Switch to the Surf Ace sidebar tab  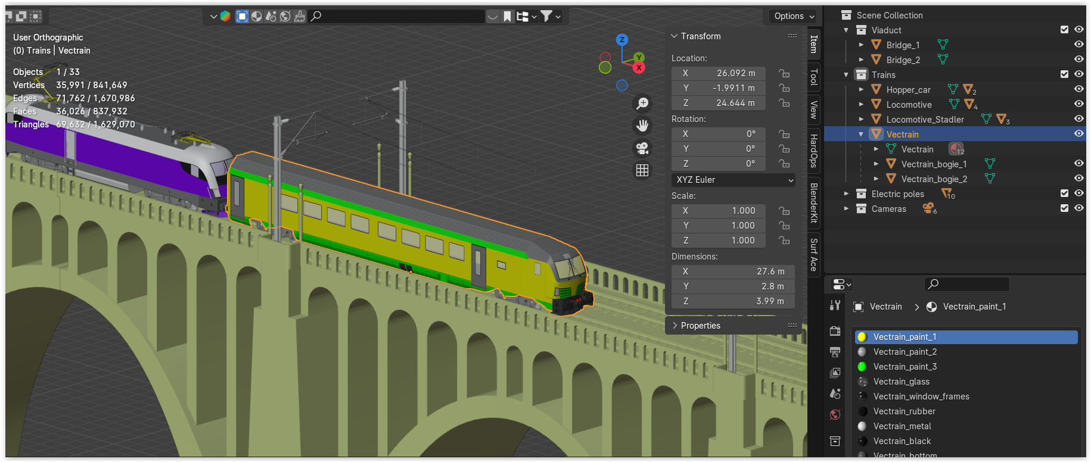pyautogui.click(x=814, y=254)
